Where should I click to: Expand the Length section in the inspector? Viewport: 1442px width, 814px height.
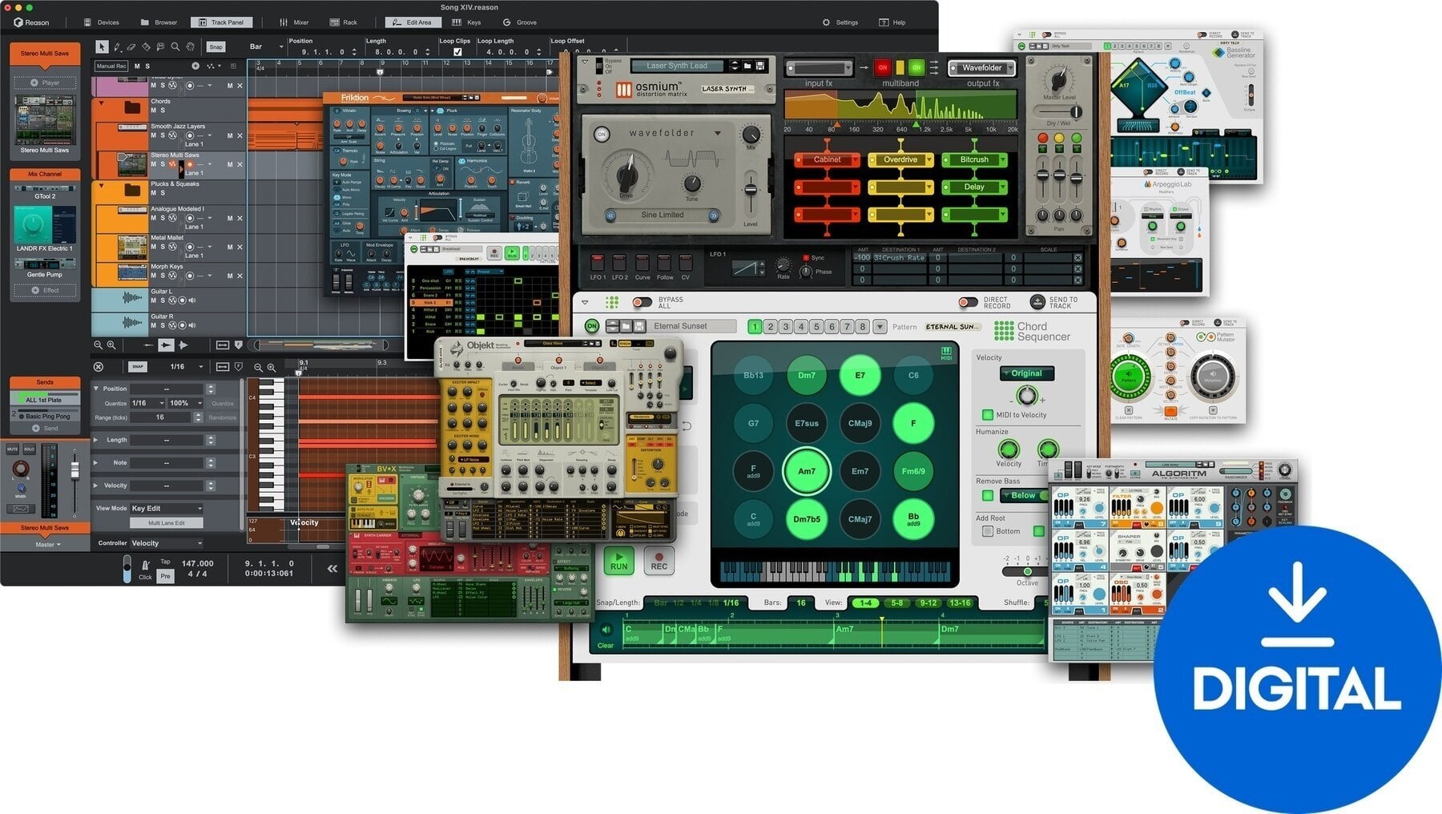[x=96, y=440]
